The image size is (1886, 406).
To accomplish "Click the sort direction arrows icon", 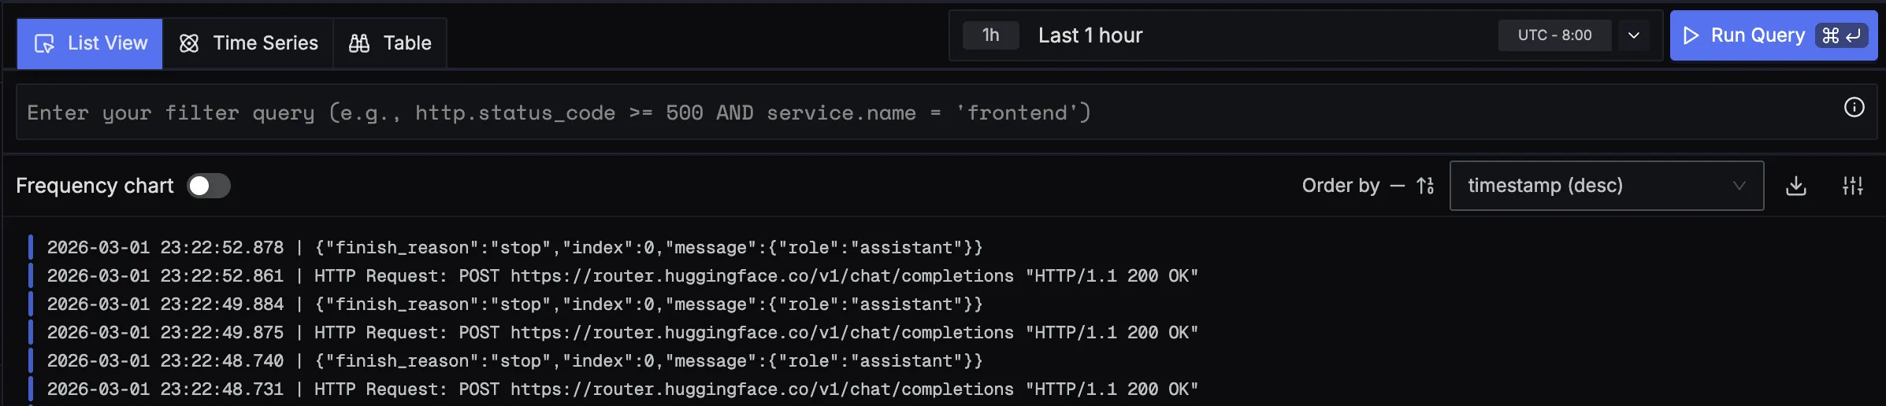I will [x=1424, y=186].
